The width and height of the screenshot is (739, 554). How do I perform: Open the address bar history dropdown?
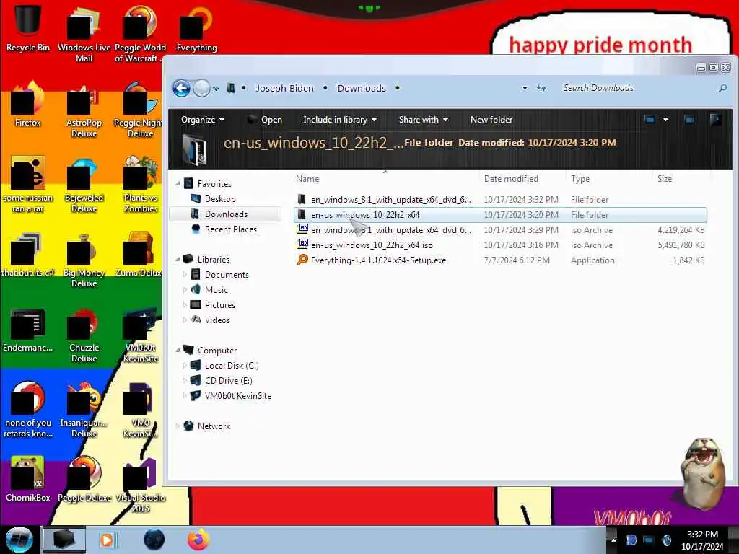(525, 88)
